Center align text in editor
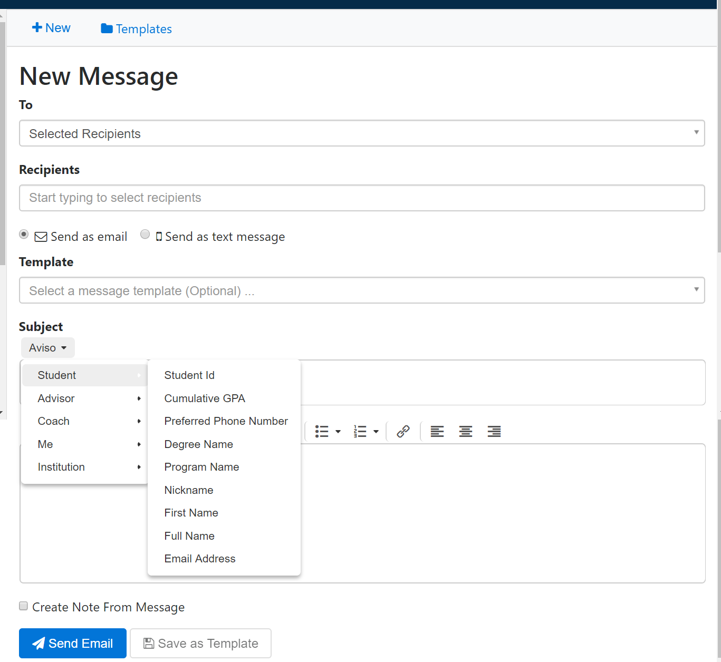This screenshot has height=662, width=721. point(466,432)
